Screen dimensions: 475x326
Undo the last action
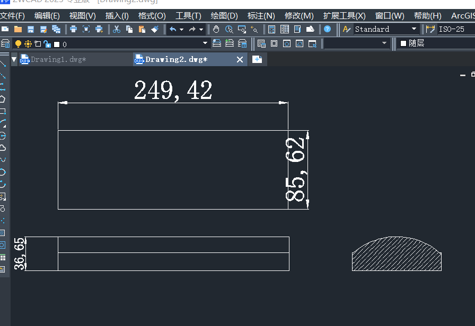point(173,29)
